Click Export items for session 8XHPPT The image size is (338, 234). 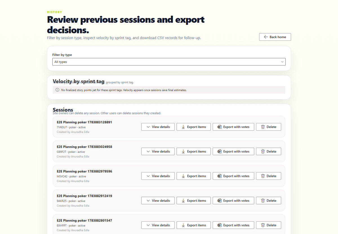click(x=194, y=225)
